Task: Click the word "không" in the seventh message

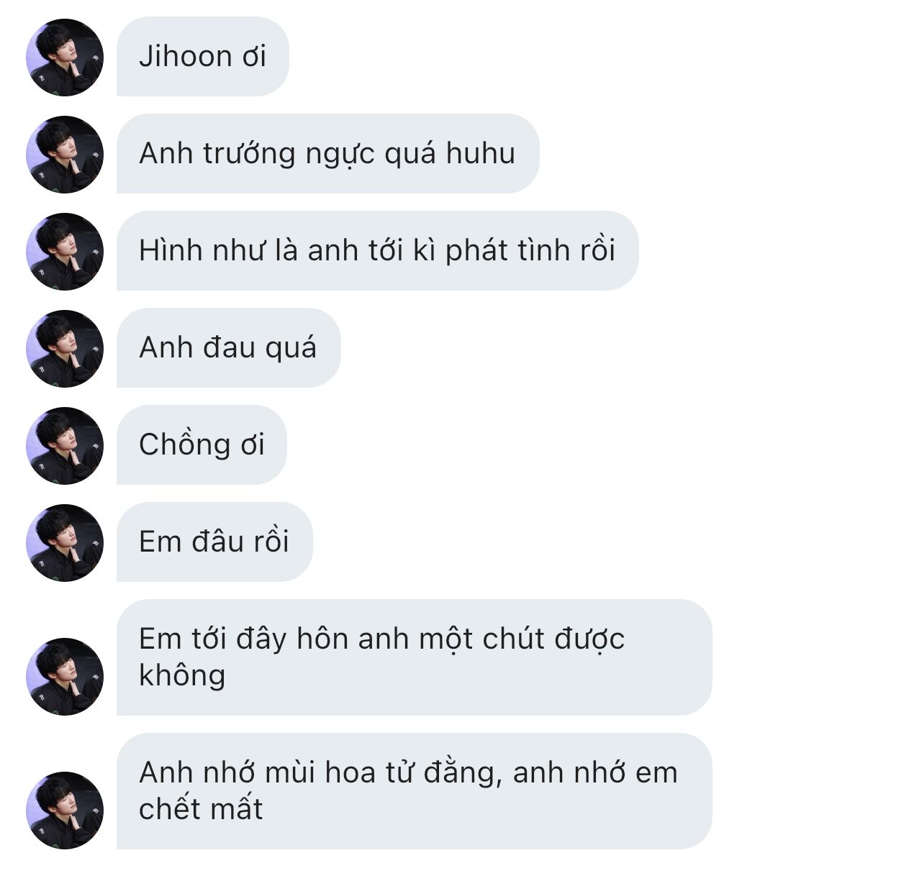Action: click(x=182, y=676)
